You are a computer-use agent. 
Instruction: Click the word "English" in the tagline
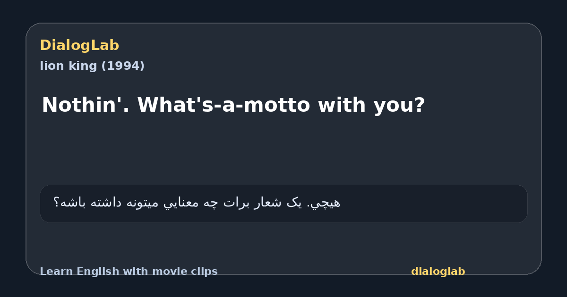pos(97,272)
